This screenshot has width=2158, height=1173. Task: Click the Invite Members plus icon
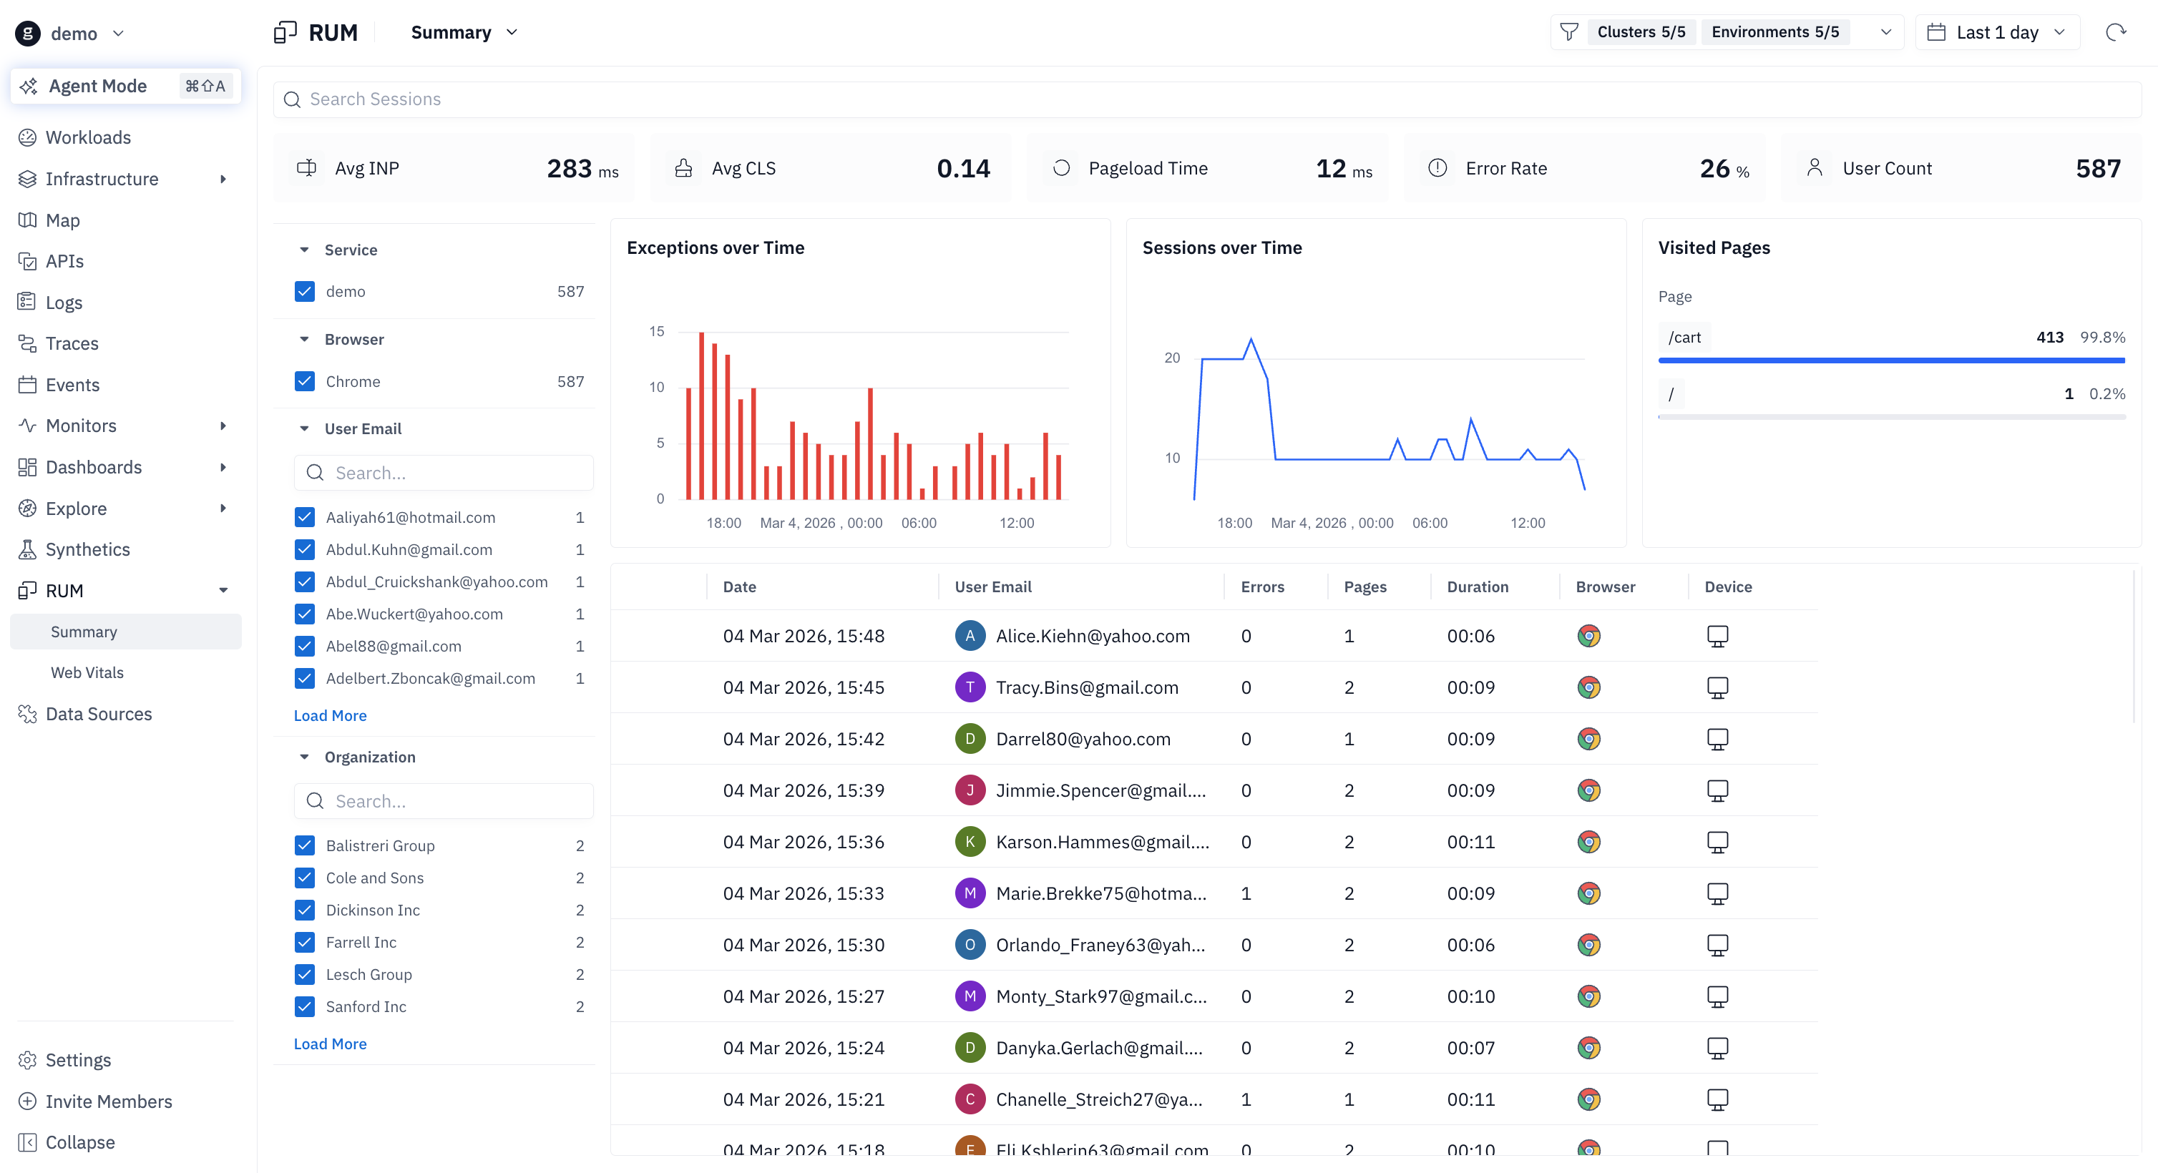(28, 1101)
